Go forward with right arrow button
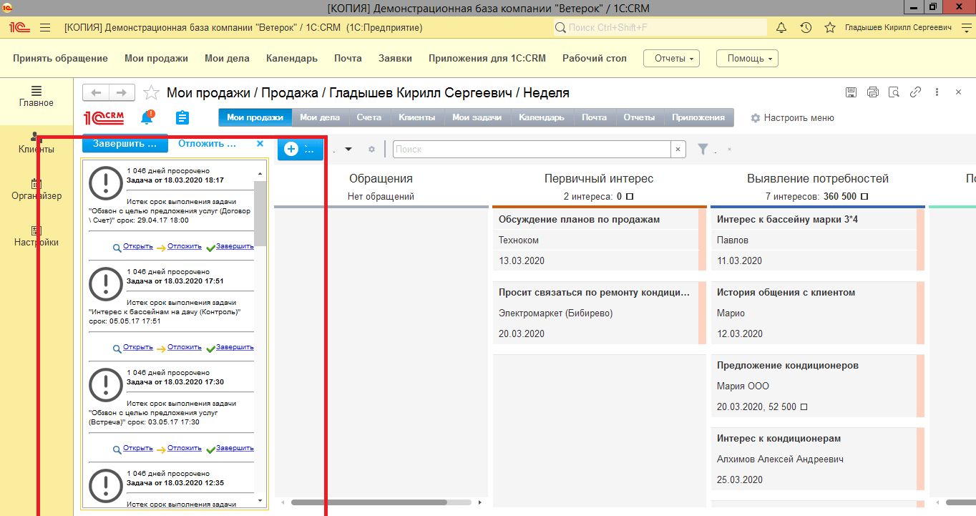The image size is (976, 516). tap(122, 92)
